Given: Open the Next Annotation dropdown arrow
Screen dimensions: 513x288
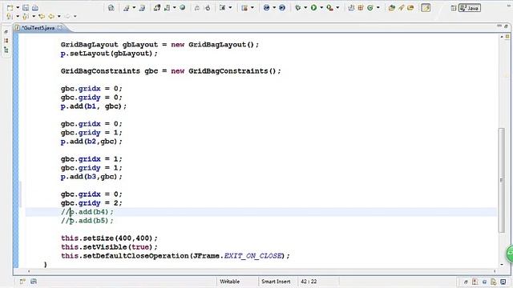Looking at the screenshot, I should click(18, 16).
